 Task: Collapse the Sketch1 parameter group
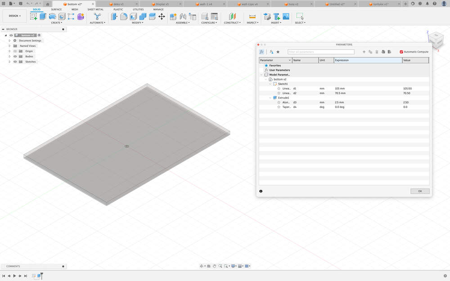(x=270, y=84)
